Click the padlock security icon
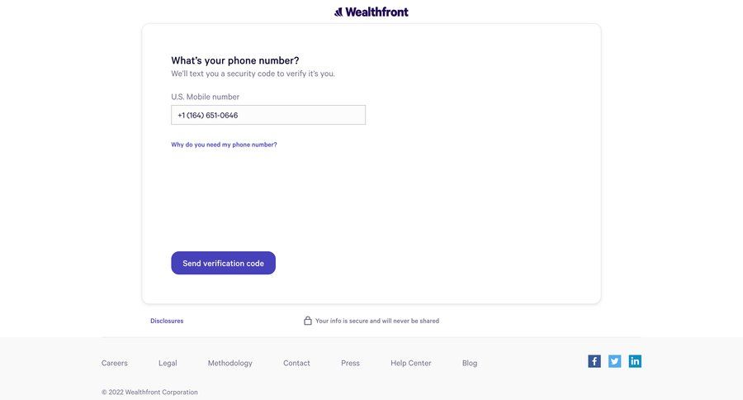 point(308,321)
